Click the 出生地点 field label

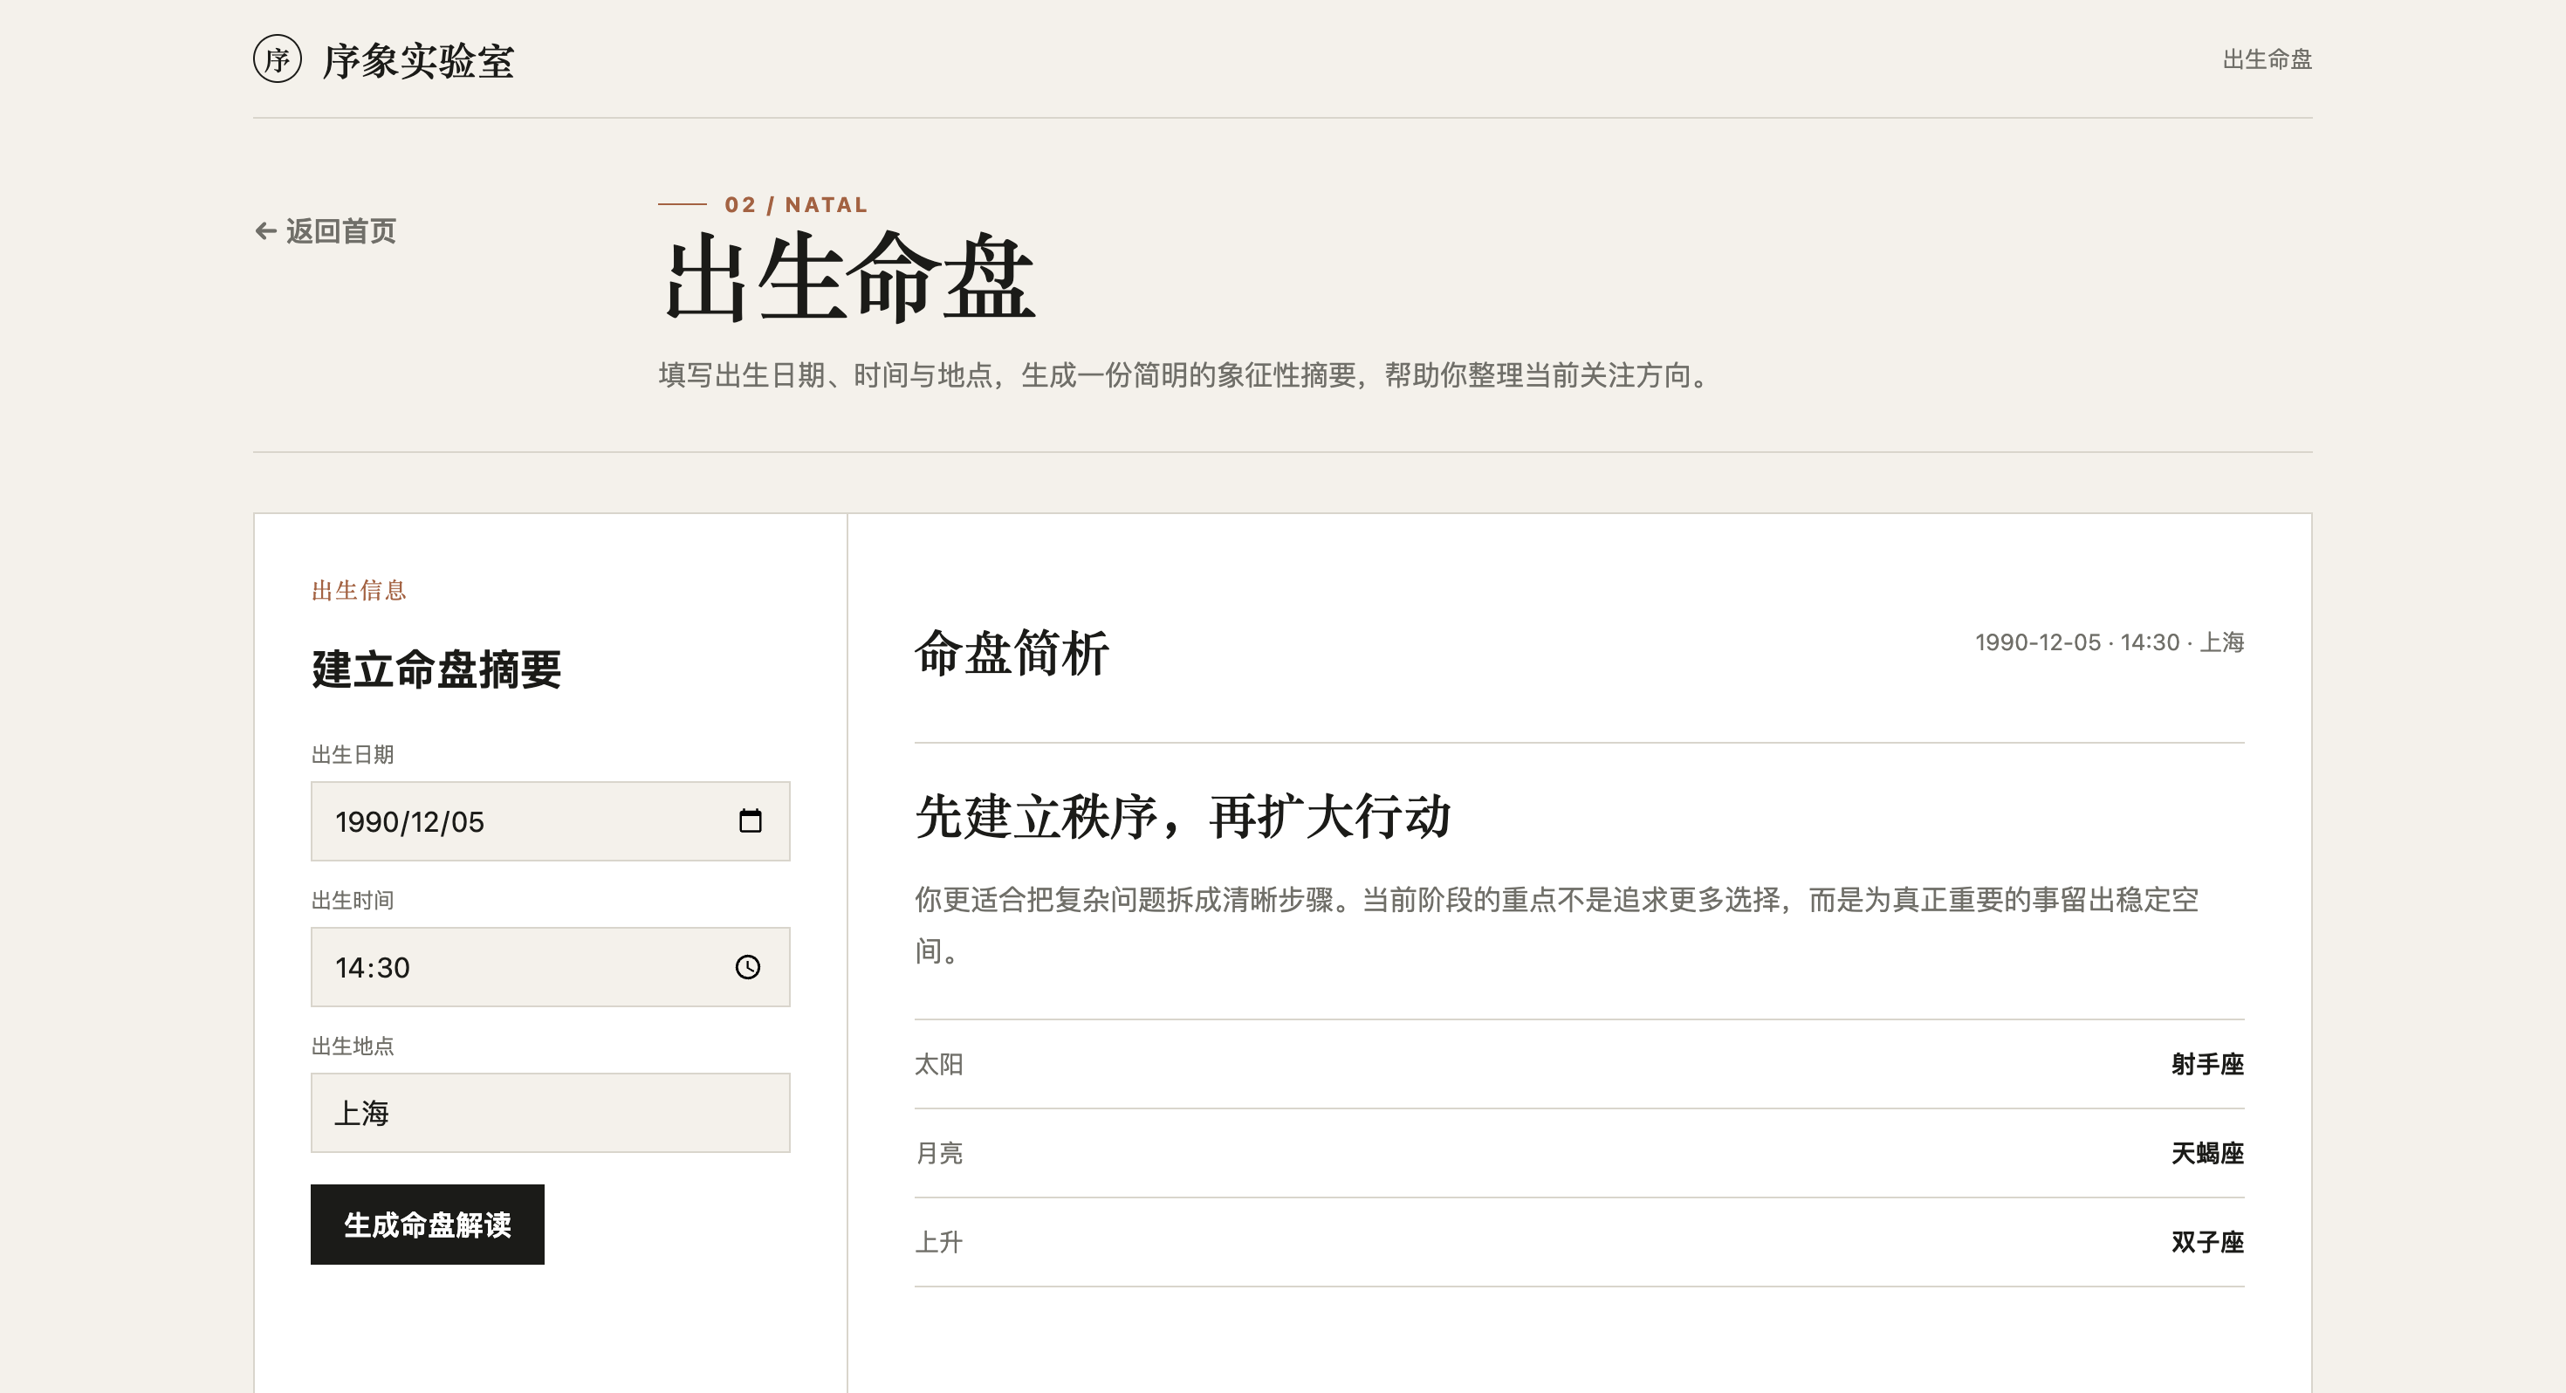[353, 1046]
